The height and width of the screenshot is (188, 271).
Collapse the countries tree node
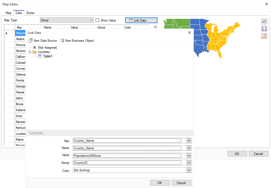pos(30,52)
